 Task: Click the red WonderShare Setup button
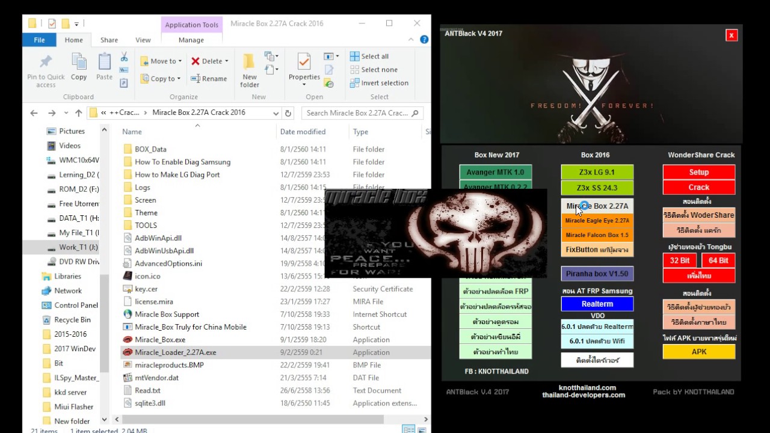tap(699, 172)
